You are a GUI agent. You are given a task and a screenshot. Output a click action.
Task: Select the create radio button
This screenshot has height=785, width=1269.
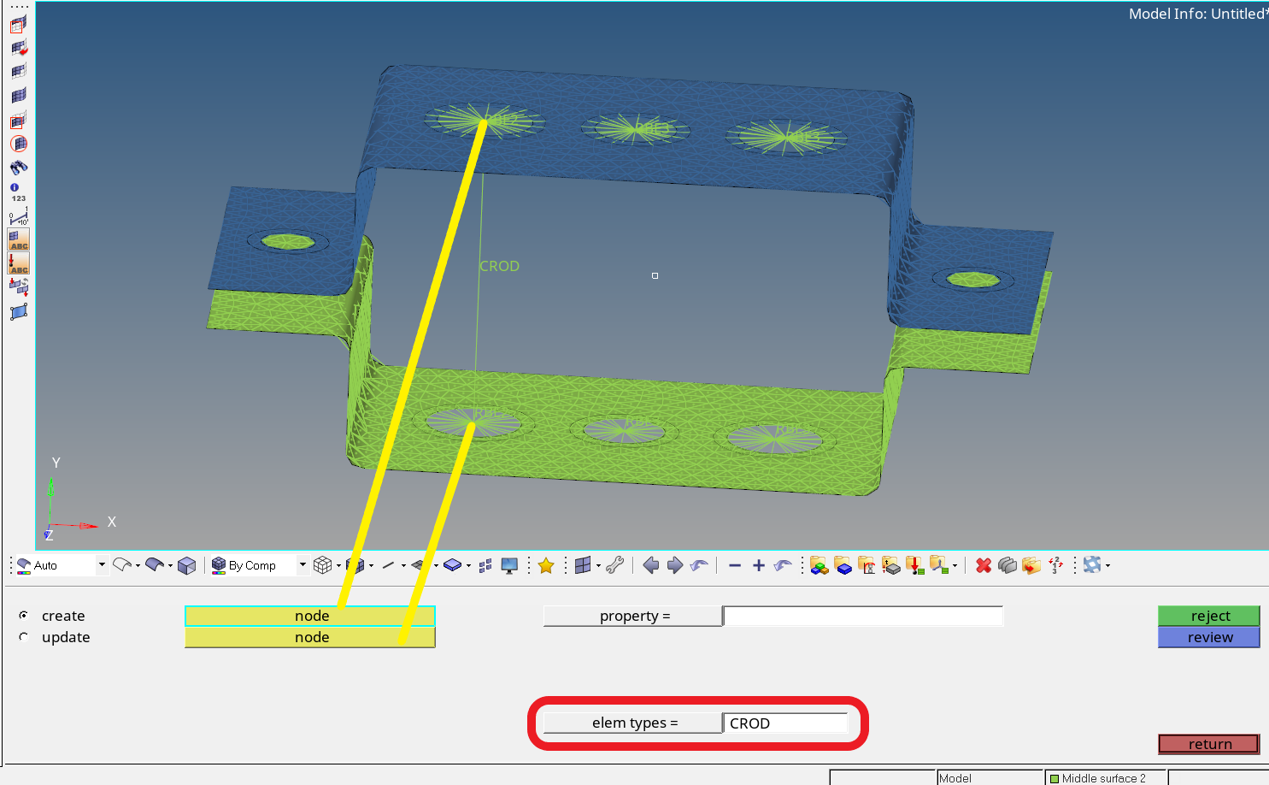(24, 616)
